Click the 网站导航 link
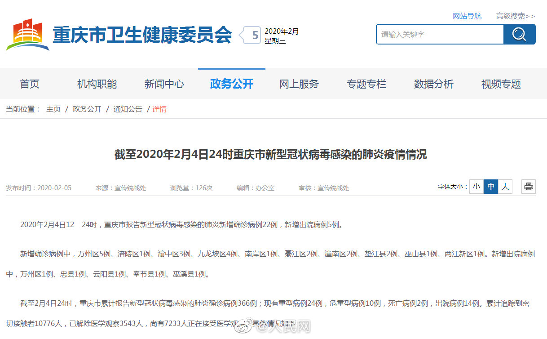The width and height of the screenshot is (547, 339). tap(467, 16)
